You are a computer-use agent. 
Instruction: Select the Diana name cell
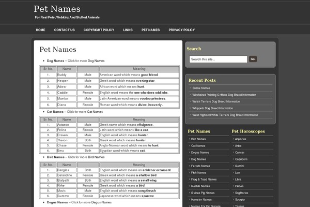67,105
